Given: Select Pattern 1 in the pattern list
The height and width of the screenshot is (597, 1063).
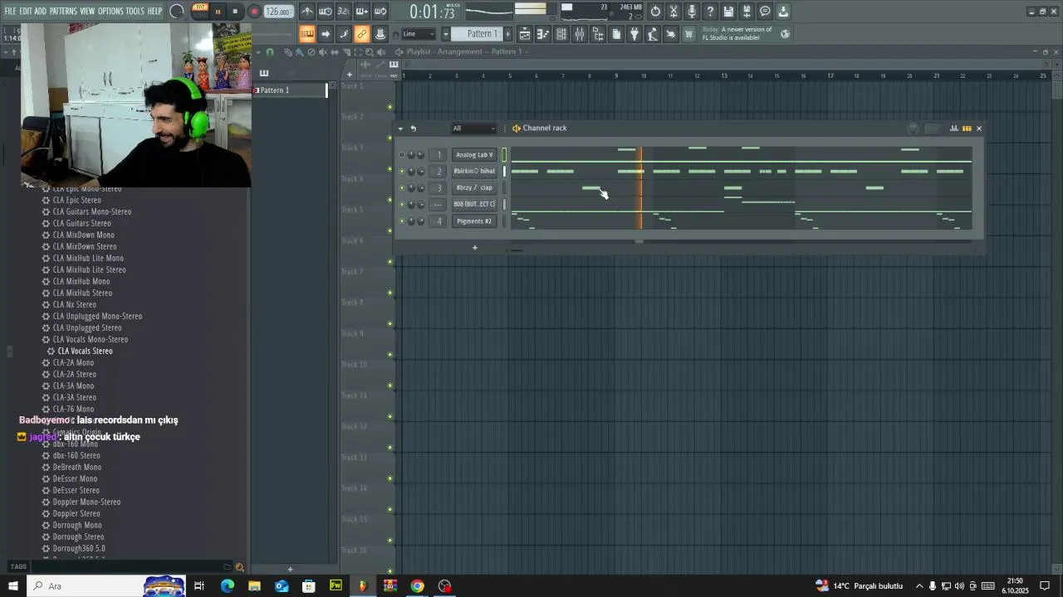Looking at the screenshot, I should (290, 90).
